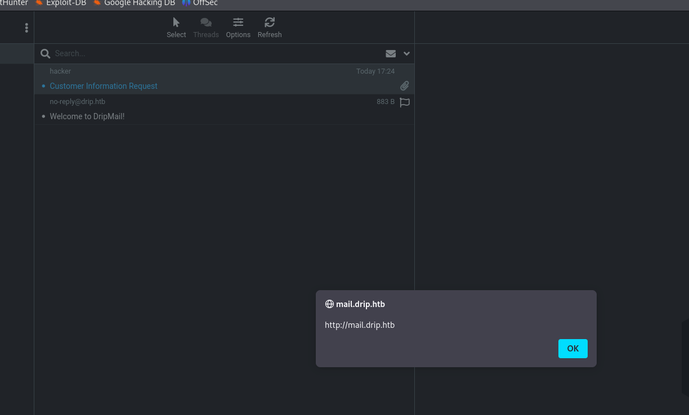Click the magnifier search icon
Image resolution: width=689 pixels, height=415 pixels.
[x=46, y=53]
